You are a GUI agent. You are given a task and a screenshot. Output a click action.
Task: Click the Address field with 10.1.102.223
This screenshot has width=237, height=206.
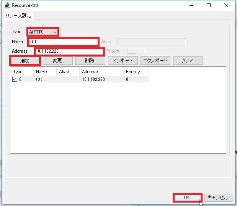69,51
